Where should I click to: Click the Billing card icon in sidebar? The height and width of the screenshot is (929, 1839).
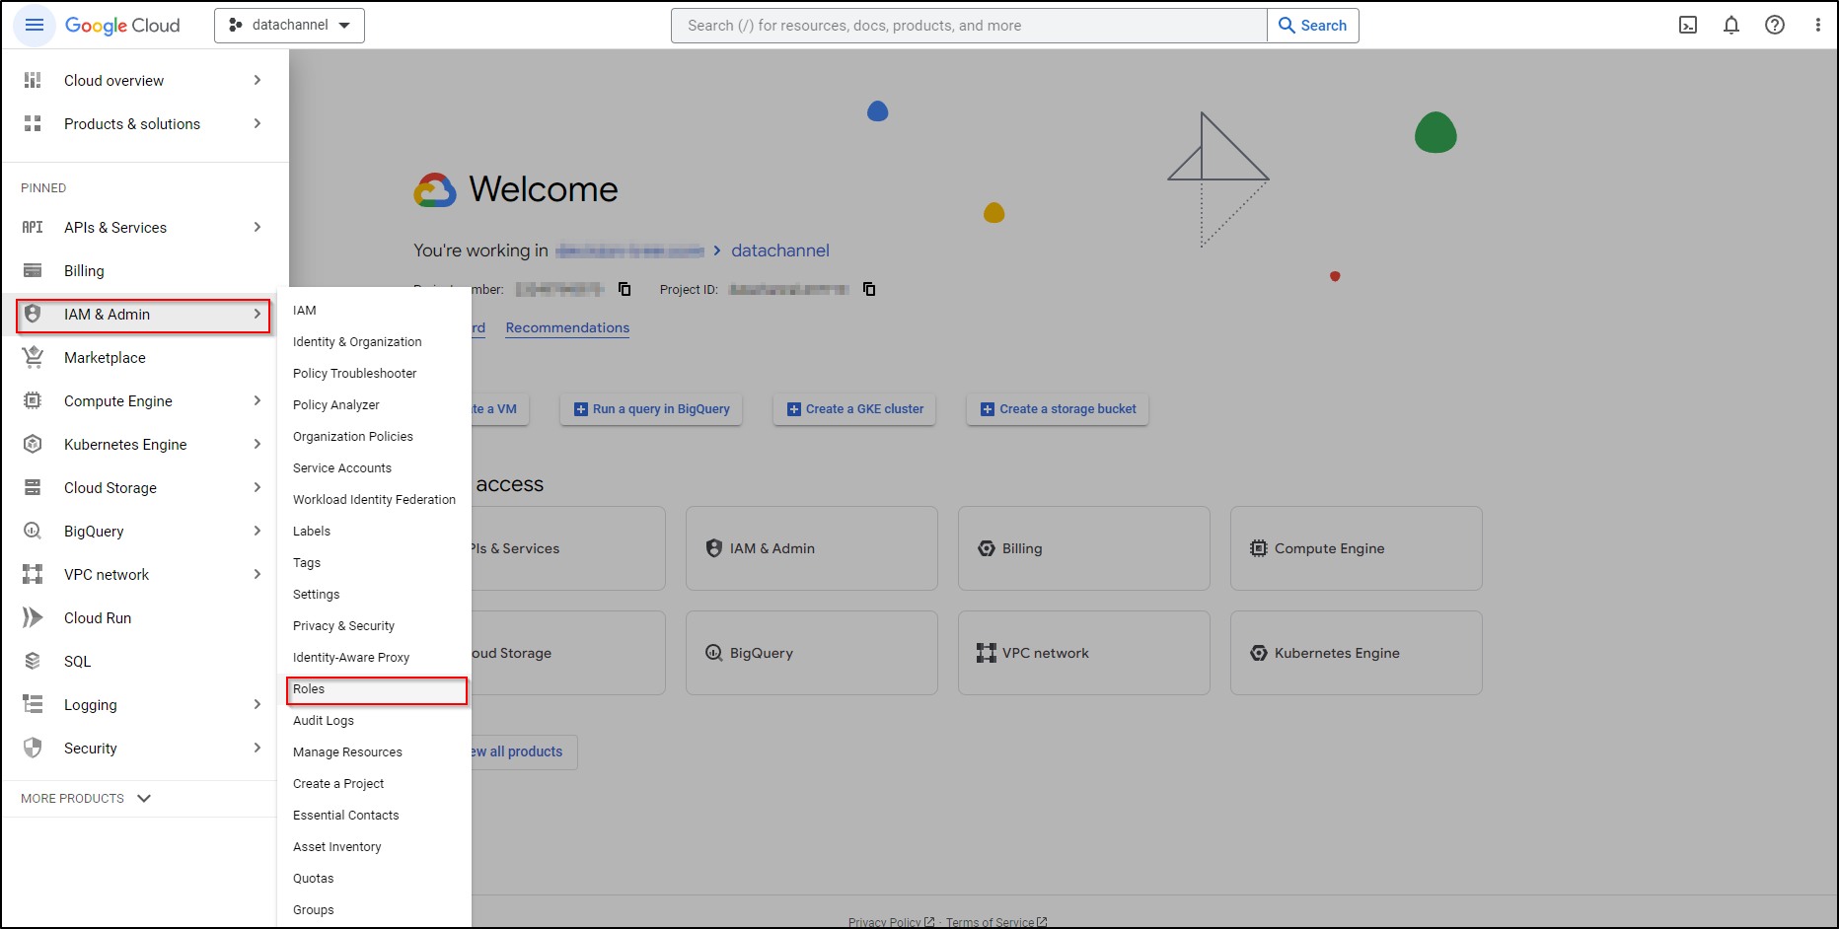(x=33, y=270)
